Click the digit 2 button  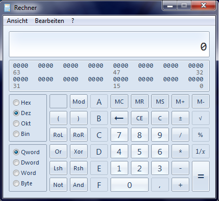tap(140, 168)
